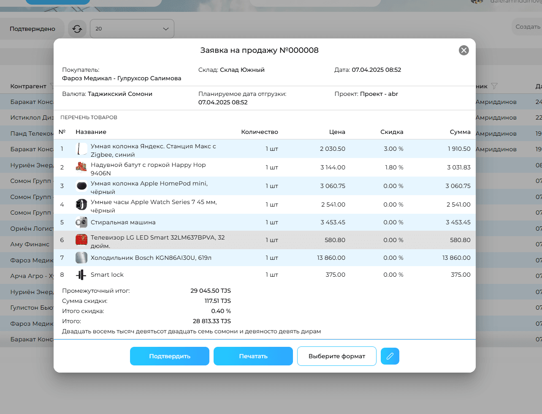Click the Bosch refrigerator product image
542x414 pixels.
pos(81,258)
